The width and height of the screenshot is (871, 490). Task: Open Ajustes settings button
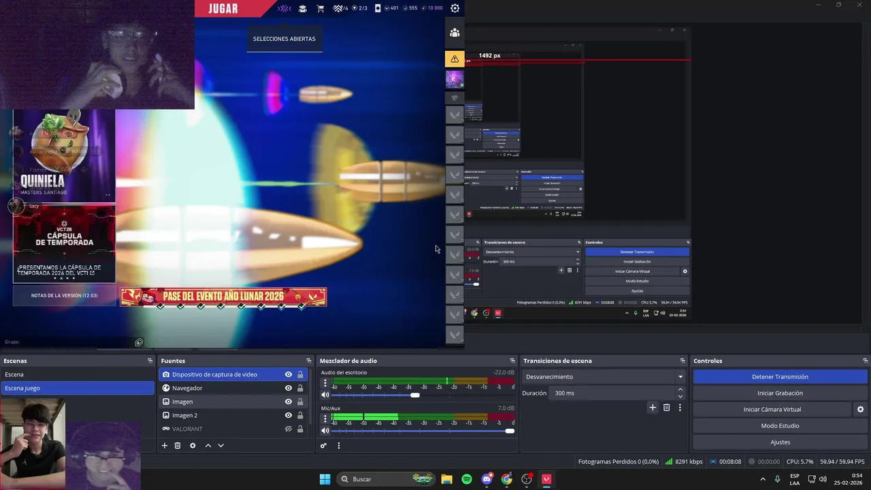pos(780,442)
